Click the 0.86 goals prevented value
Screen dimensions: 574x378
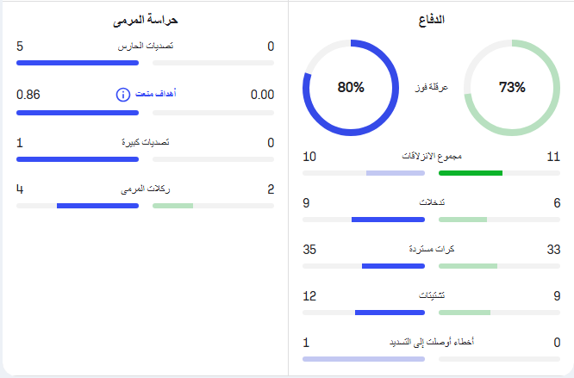(x=28, y=95)
